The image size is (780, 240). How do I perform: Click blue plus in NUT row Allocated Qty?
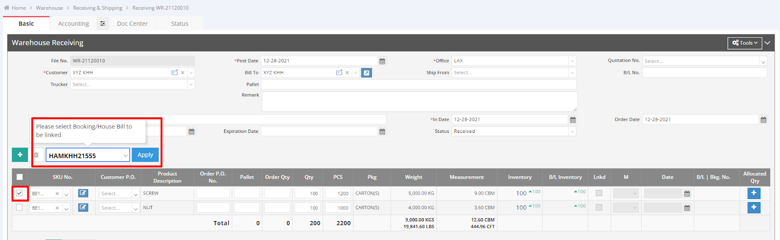pyautogui.click(x=754, y=207)
